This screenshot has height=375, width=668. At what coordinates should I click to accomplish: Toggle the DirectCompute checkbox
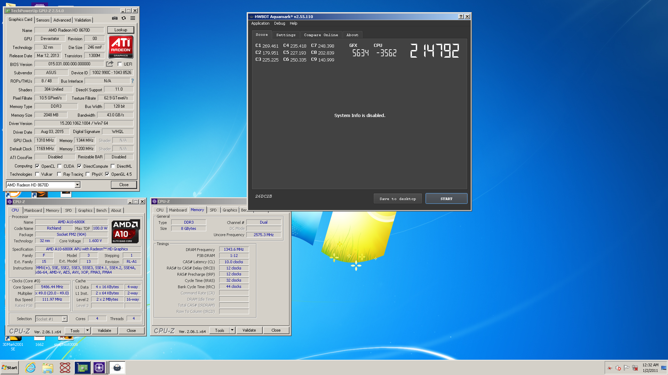coord(79,166)
